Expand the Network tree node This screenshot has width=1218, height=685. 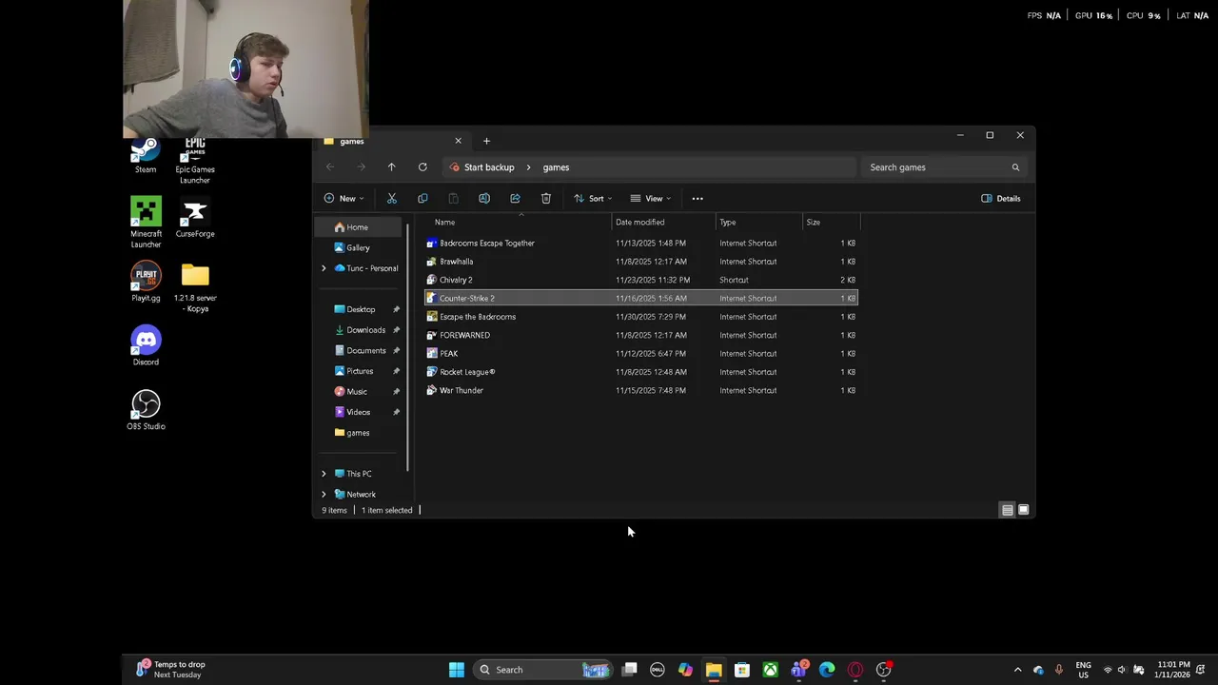324,495
